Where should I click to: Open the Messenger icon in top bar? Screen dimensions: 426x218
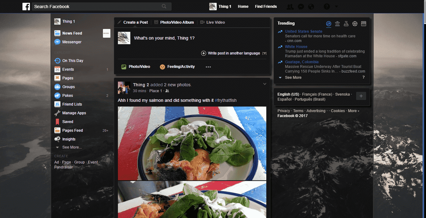(x=301, y=7)
